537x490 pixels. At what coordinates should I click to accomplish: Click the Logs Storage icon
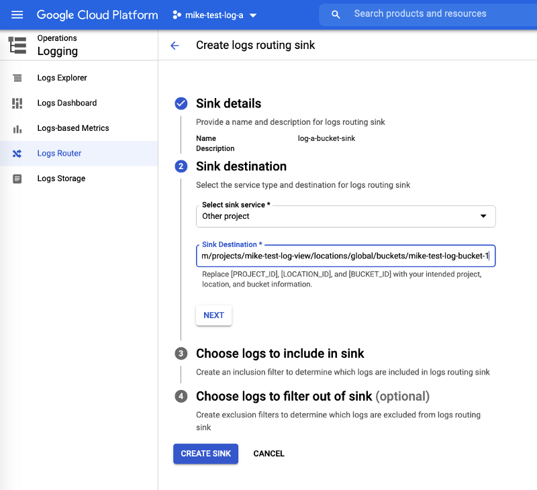(x=17, y=179)
